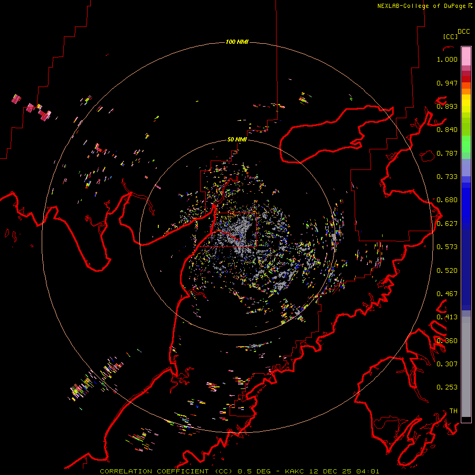Select the 0.520 legend value

pyautogui.click(x=447, y=271)
